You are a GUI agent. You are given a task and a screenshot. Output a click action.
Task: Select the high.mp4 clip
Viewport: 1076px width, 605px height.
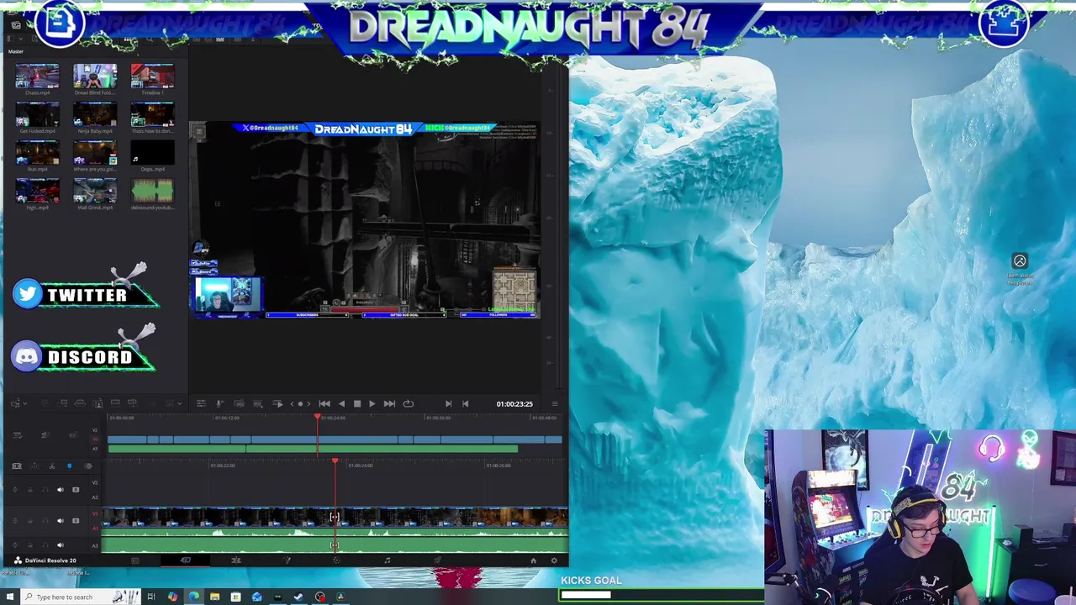[x=37, y=192]
